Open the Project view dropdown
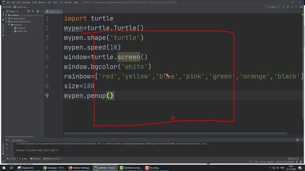 [12, 11]
